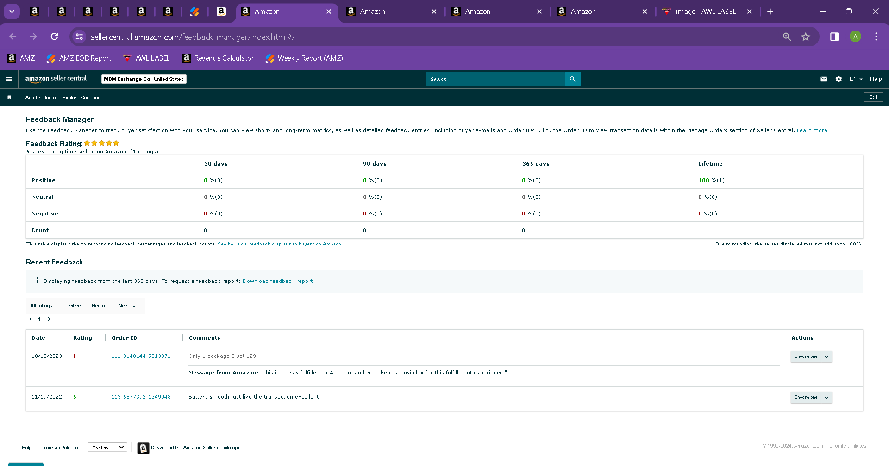Screen dimensions: 889x466
Task: Go to previous feedback page arrow
Action: click(31, 319)
